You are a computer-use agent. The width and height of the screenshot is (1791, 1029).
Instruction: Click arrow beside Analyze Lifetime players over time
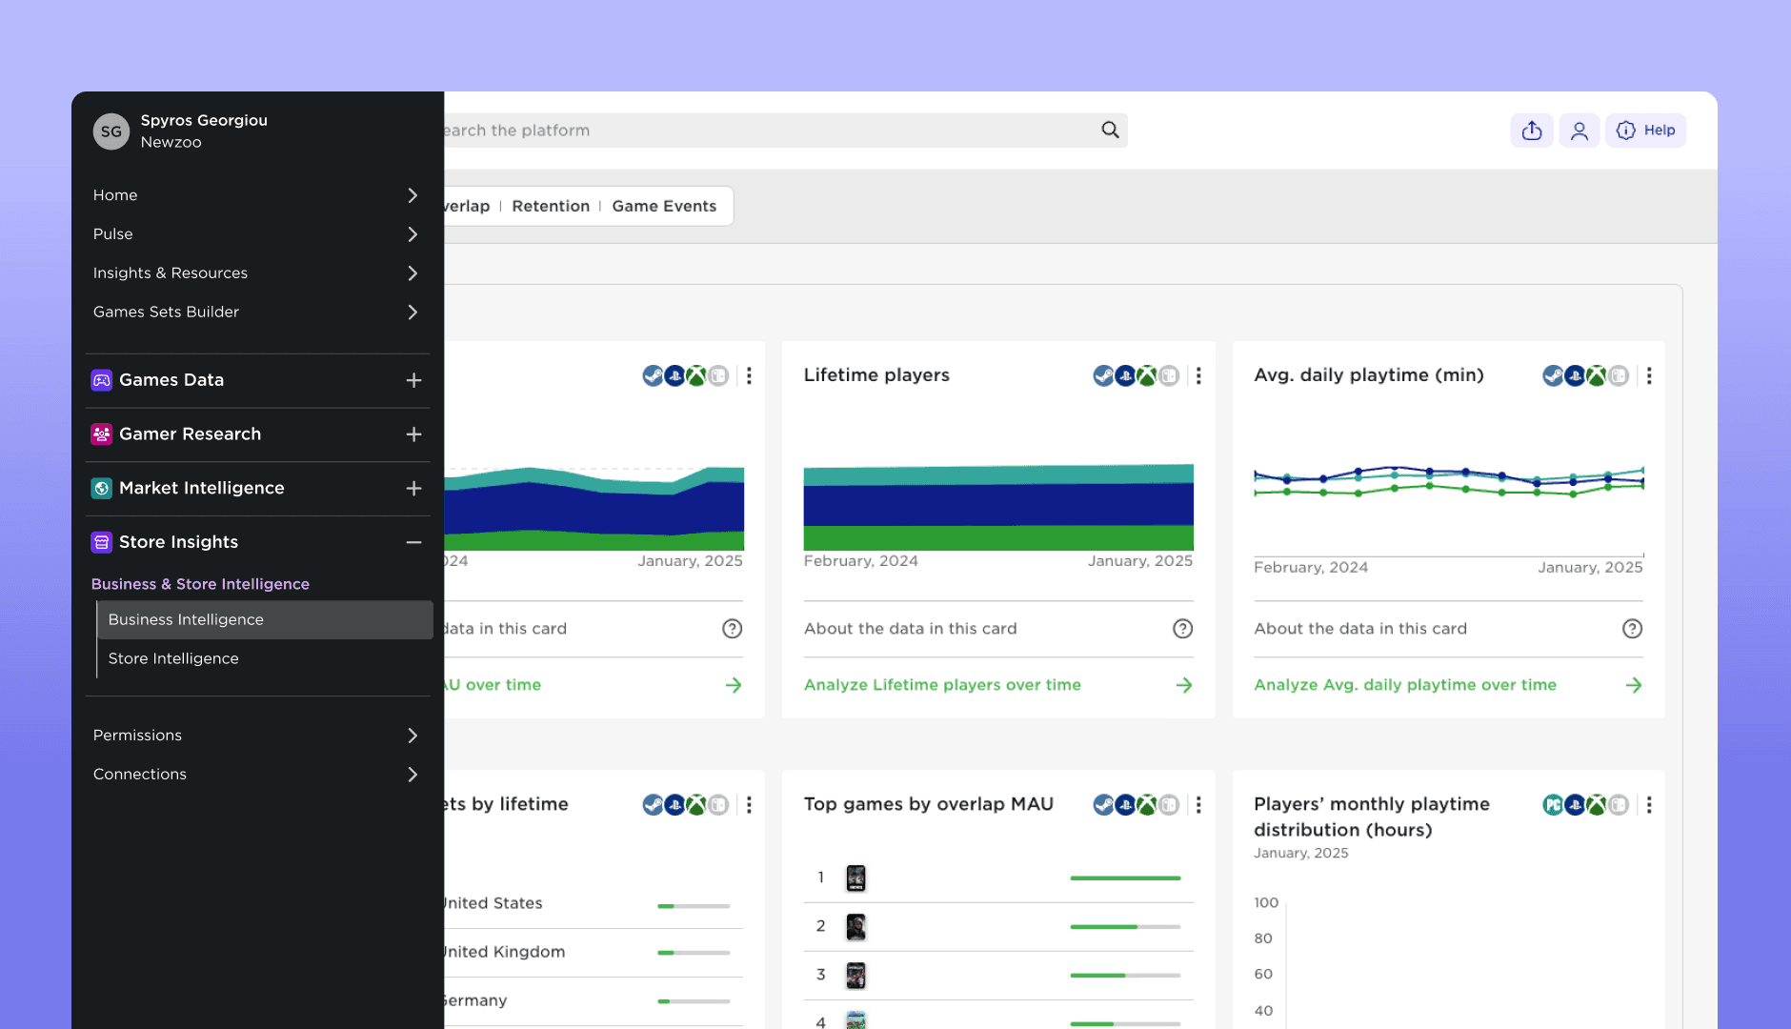(x=1184, y=685)
